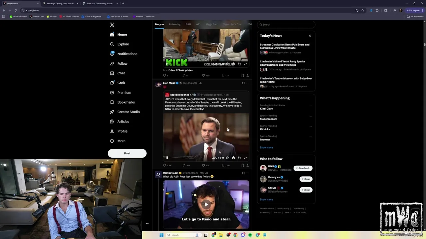Open Bookmarks in the sidebar
This screenshot has width=426, height=239.
coord(122,102)
